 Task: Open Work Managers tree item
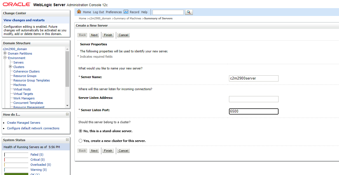tap(24, 98)
